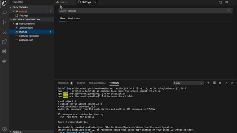Click the terminal prompt prettier-configuration
Image resolution: width=237 pixels, height=133 pixels.
coord(74,132)
